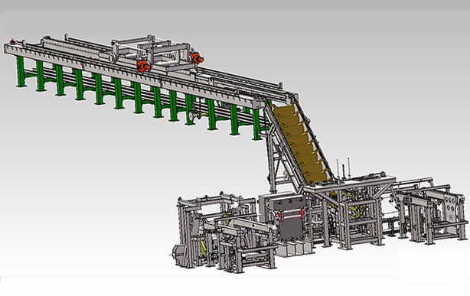470x296 pixels.
Task: Select the rightmost green support leg near conveyor
Action: (x=256, y=124)
